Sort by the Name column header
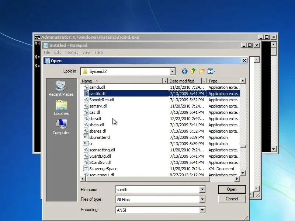Image resolution: width=295 pixels, height=221 pixels. pyautogui.click(x=121, y=81)
